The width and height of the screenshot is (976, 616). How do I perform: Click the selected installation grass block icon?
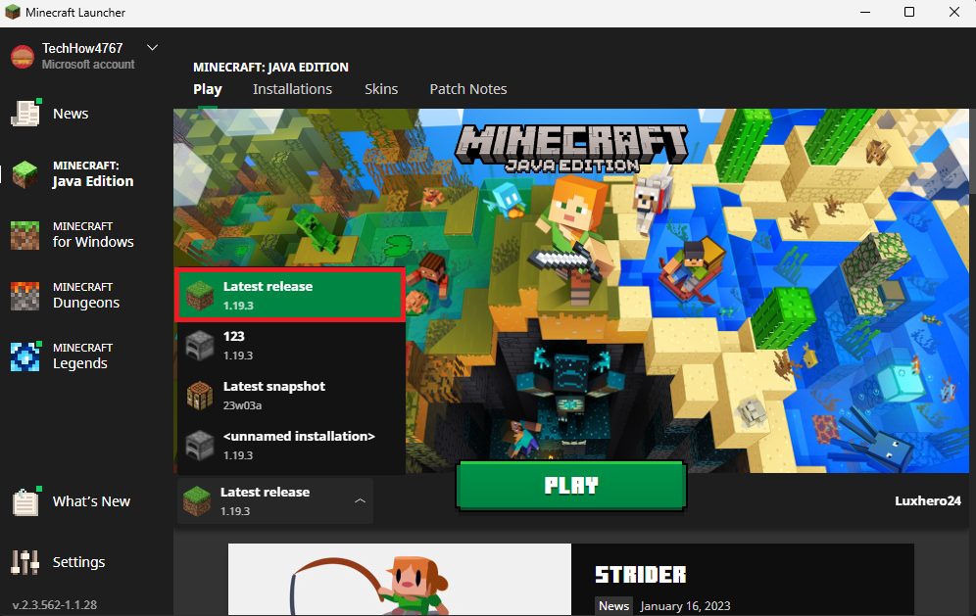tap(197, 500)
